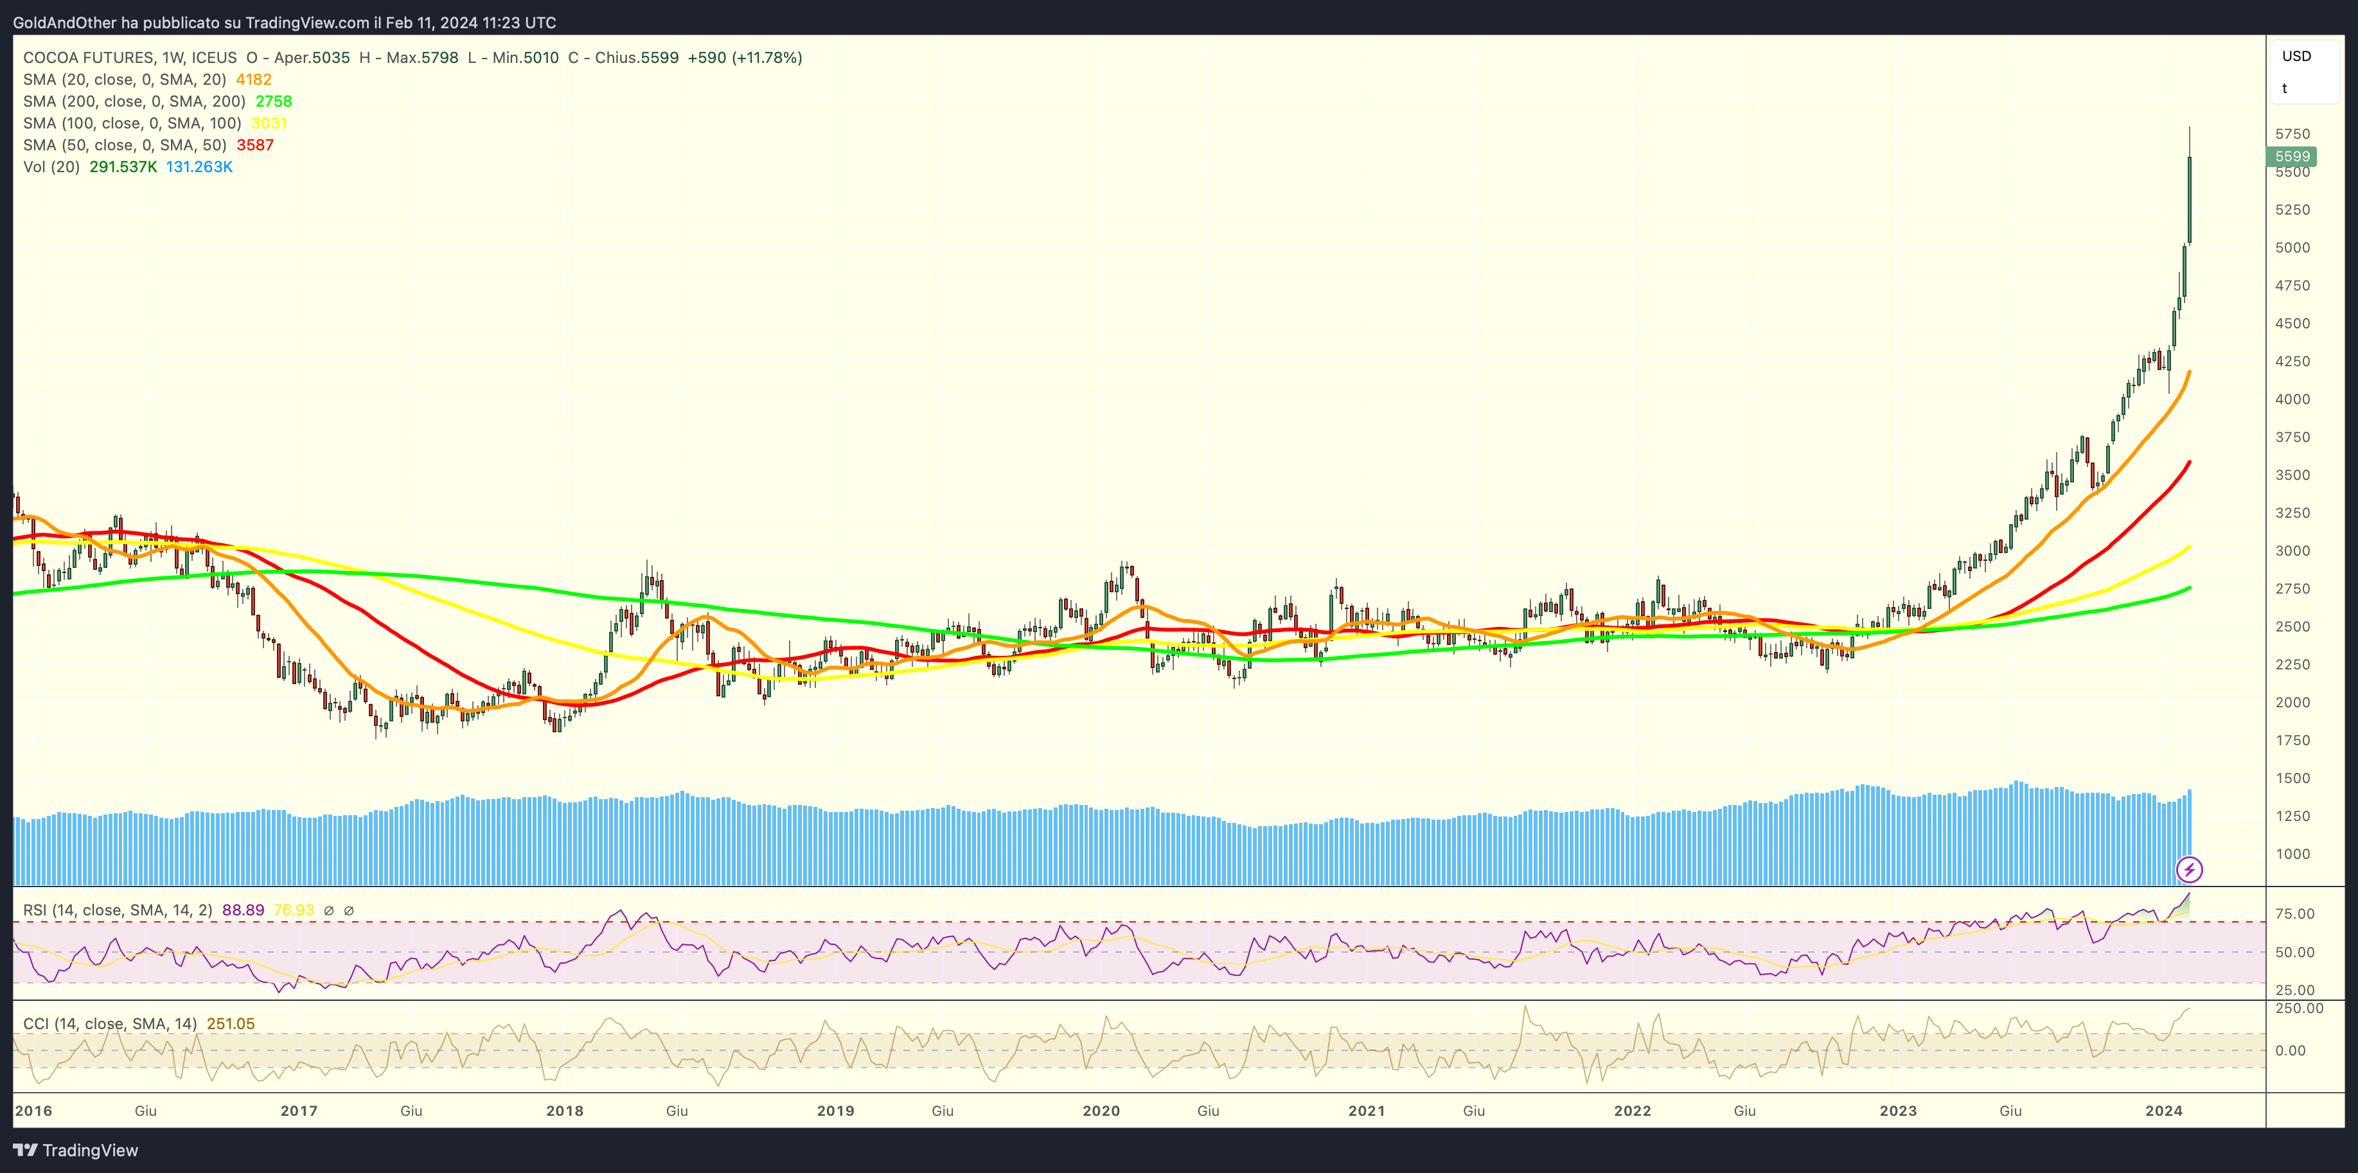This screenshot has width=2358, height=1173.
Task: Click the 0.00 CCI axis label
Action: tap(2291, 1050)
